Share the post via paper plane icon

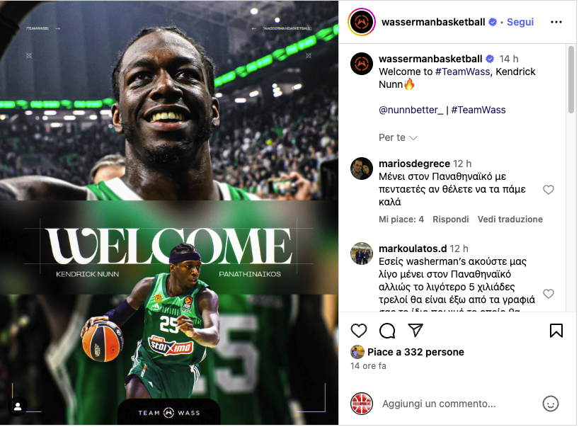pyautogui.click(x=415, y=330)
